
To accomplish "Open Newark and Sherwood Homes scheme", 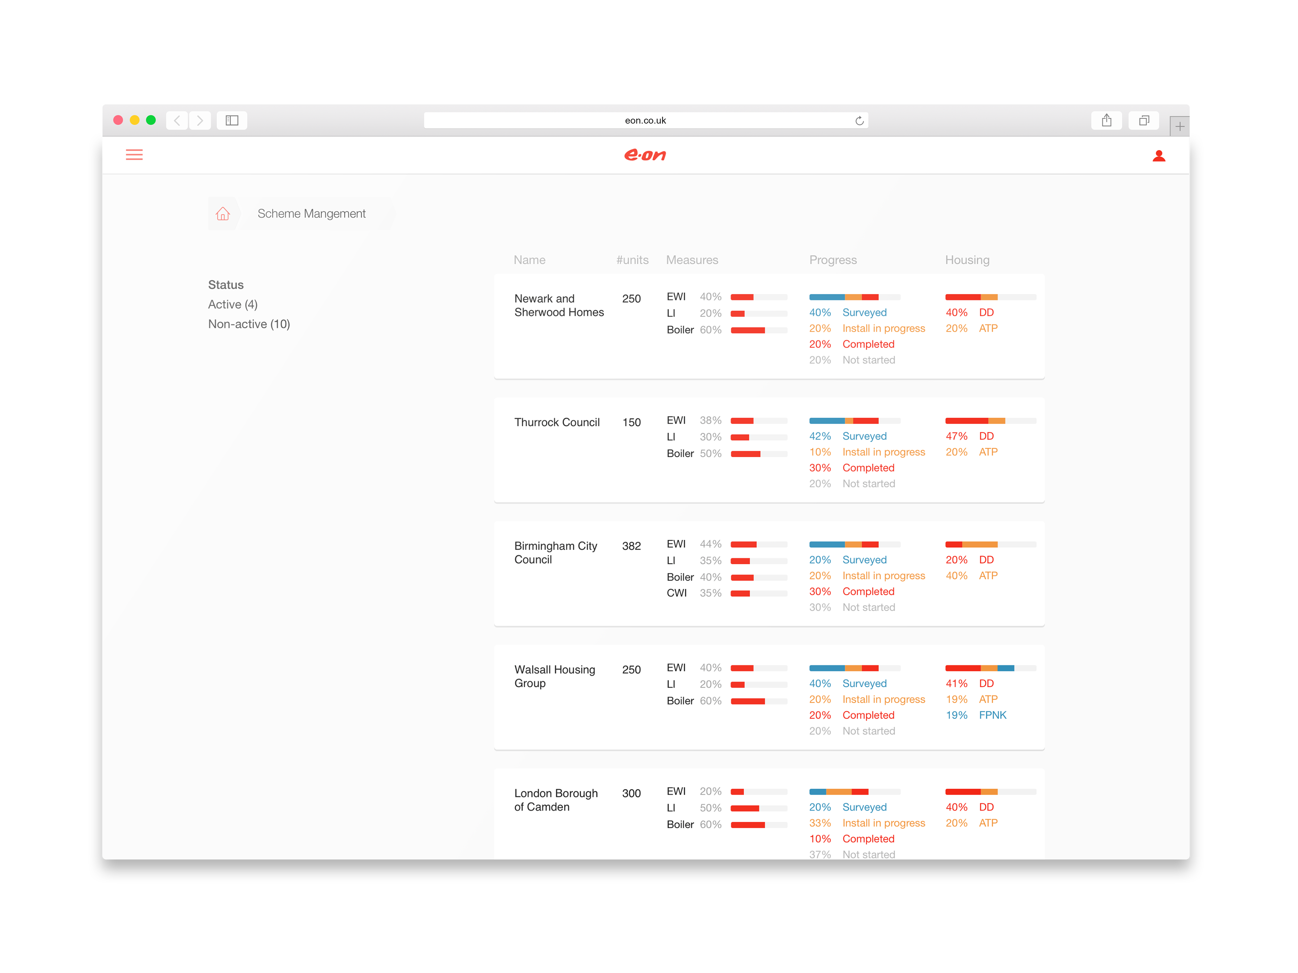I will coord(559,305).
